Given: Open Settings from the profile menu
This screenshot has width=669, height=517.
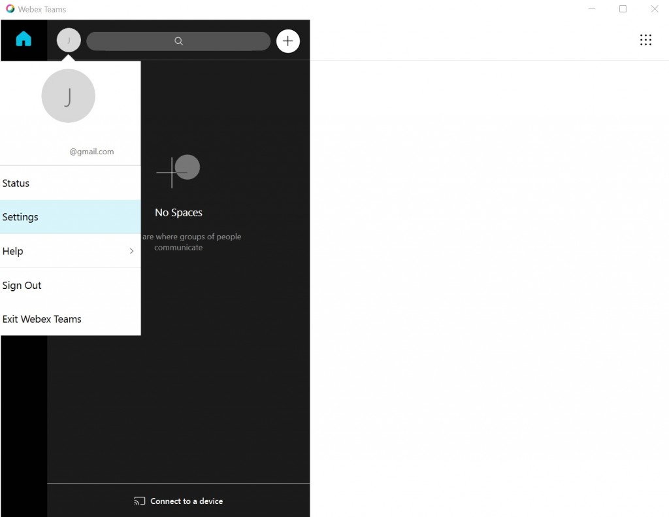Looking at the screenshot, I should coord(71,217).
